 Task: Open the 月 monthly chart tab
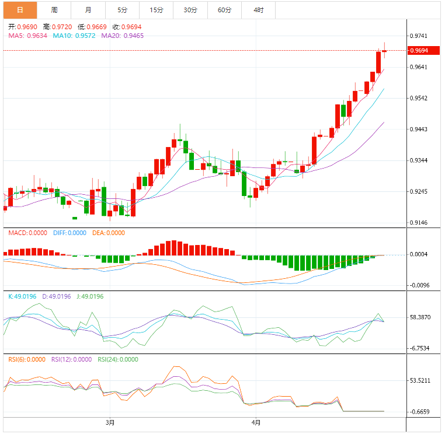88,10
